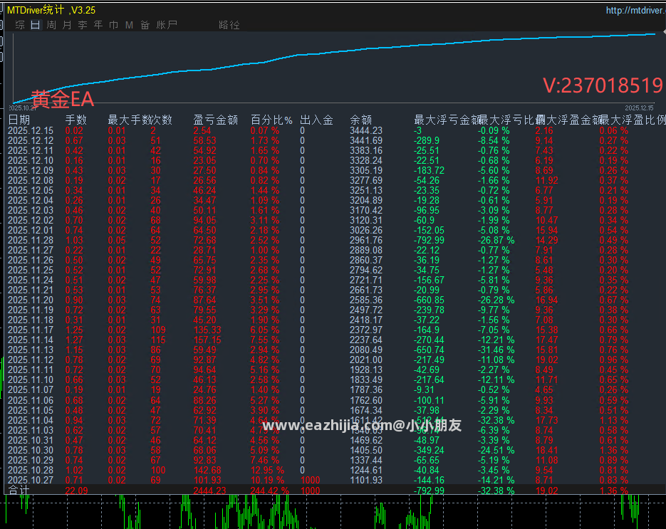The height and width of the screenshot is (529, 666).
Task: Click the date 2025.11.13
Action: (x=31, y=350)
